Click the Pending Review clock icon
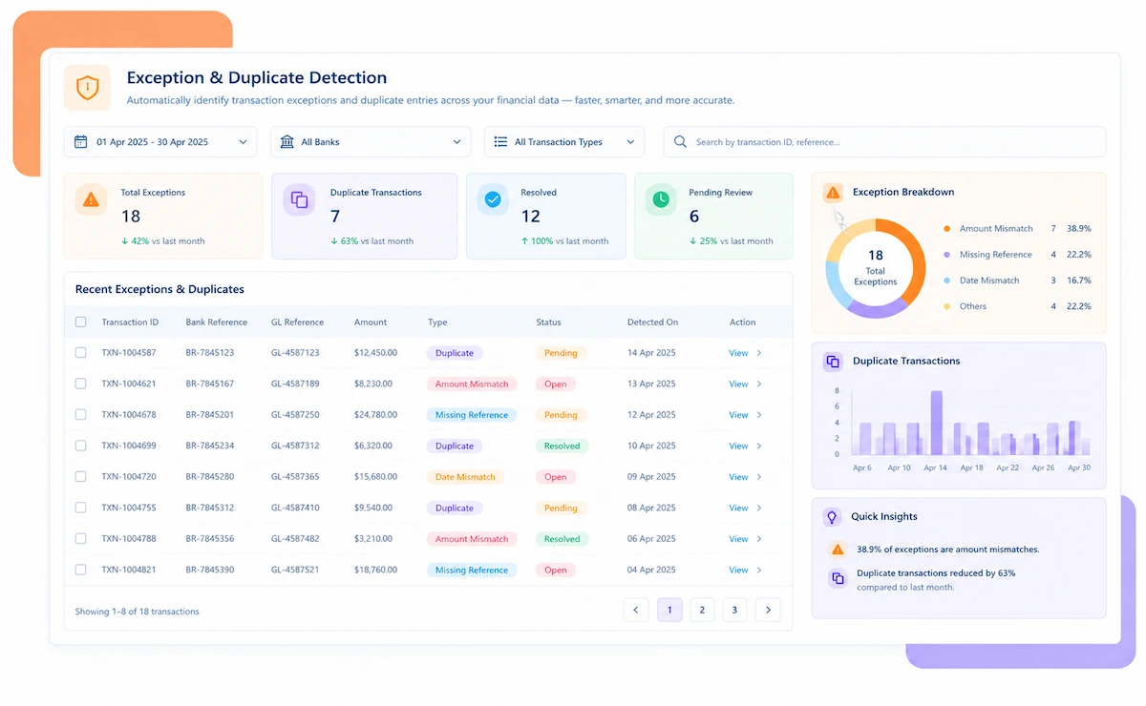 point(661,199)
